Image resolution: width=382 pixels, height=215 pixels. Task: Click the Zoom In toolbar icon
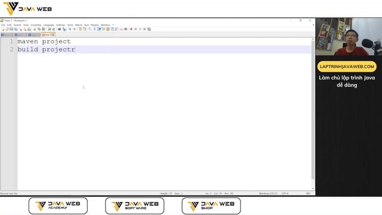click(x=70, y=29)
